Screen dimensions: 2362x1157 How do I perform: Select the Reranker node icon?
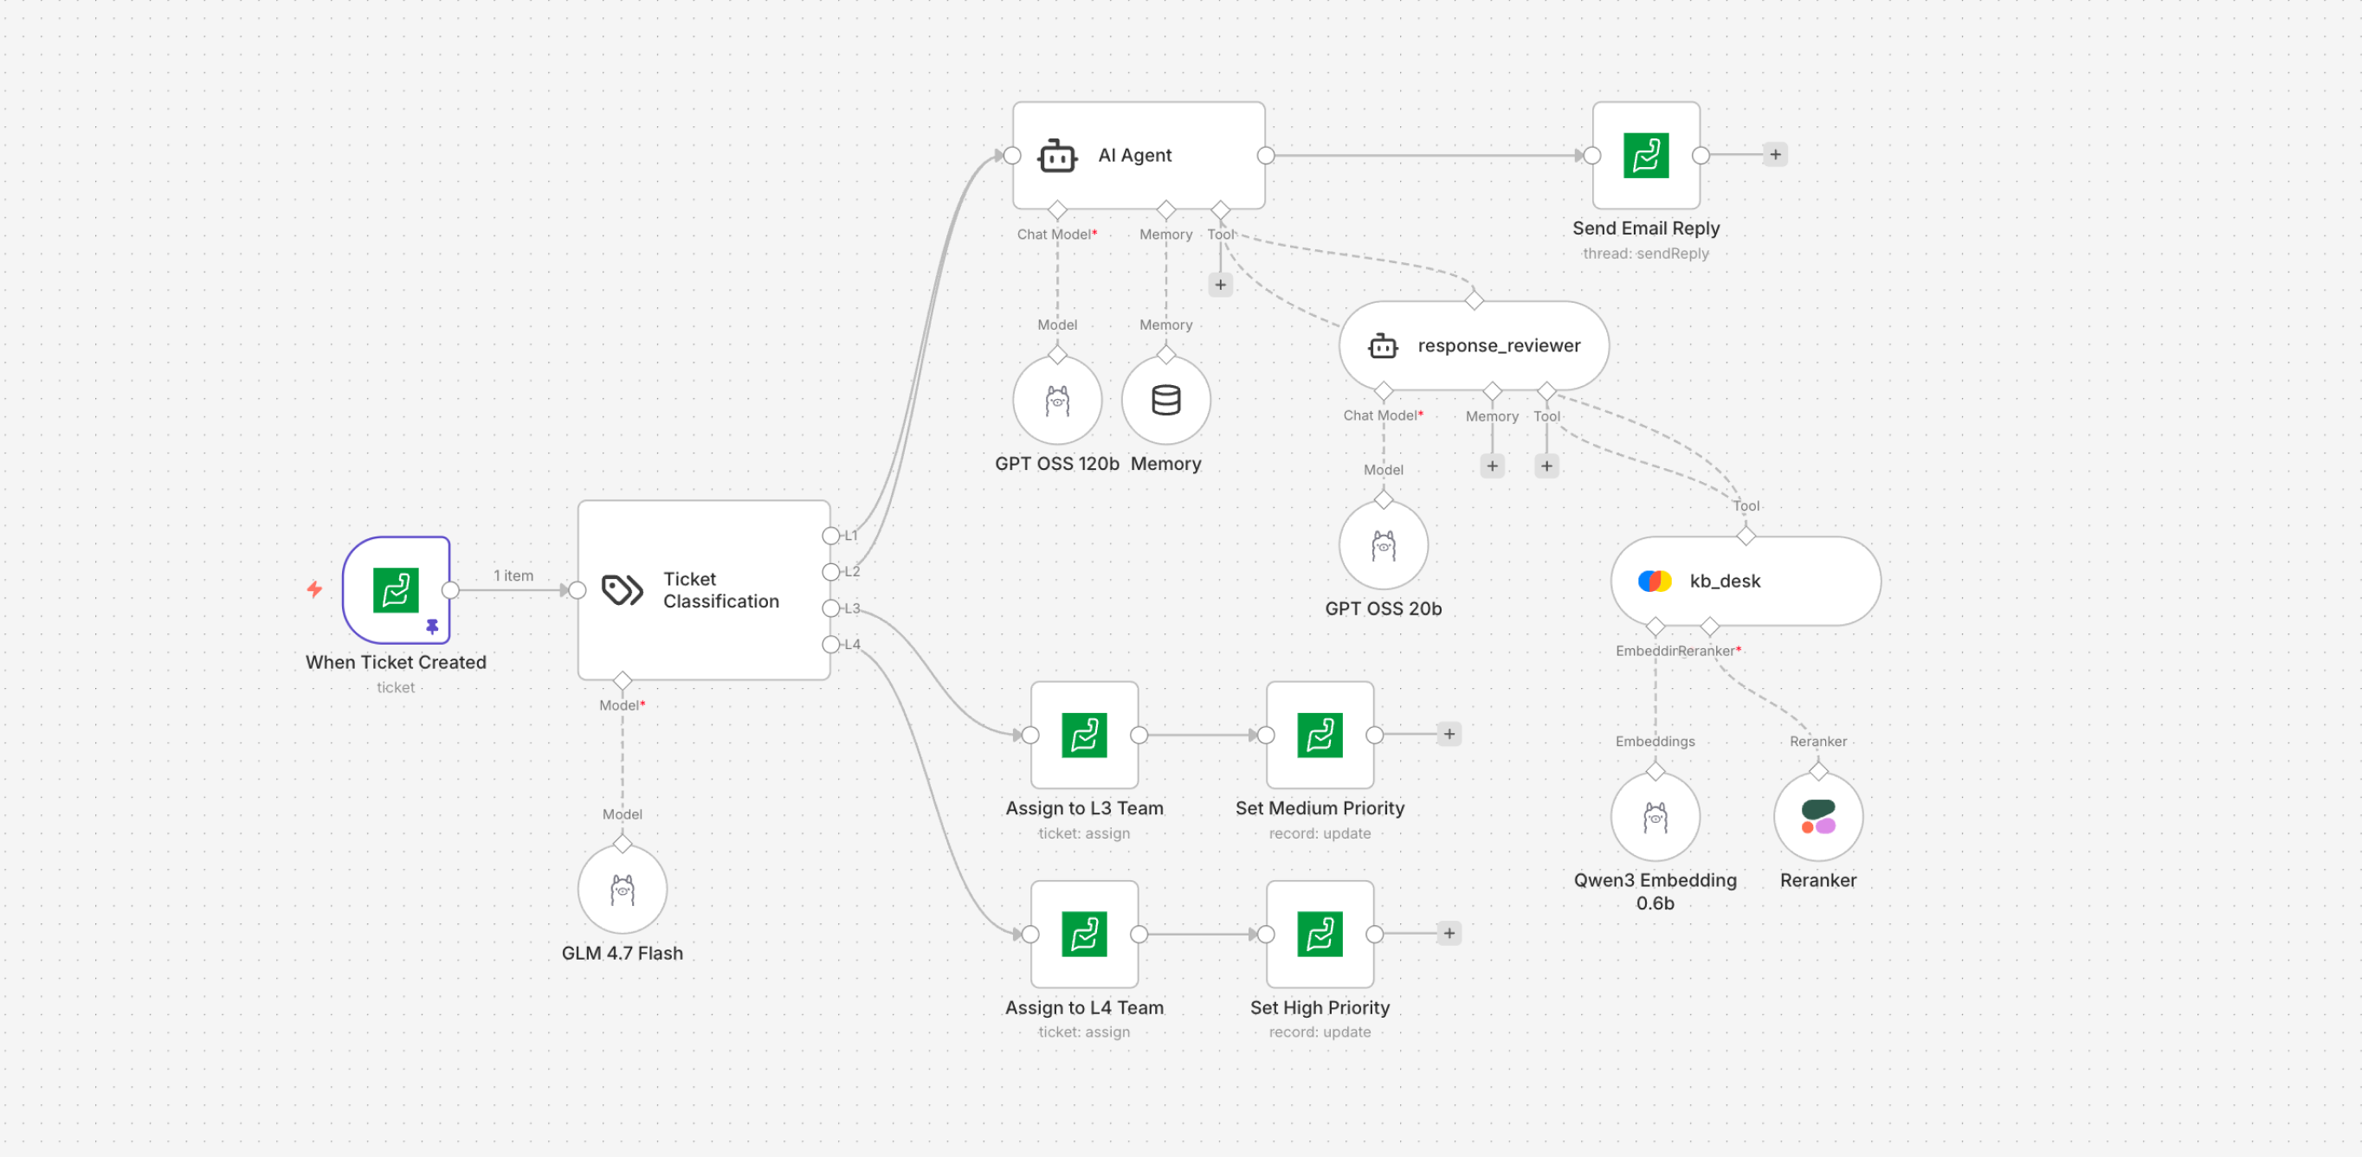[1818, 816]
